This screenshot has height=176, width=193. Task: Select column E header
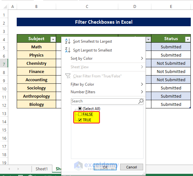(171, 7)
